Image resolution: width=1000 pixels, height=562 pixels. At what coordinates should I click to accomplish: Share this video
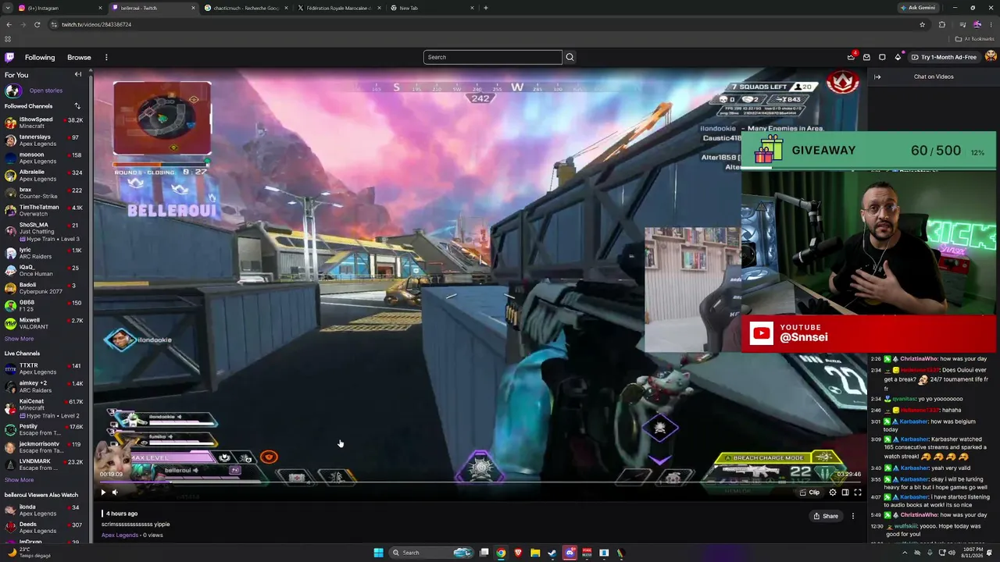[826, 516]
